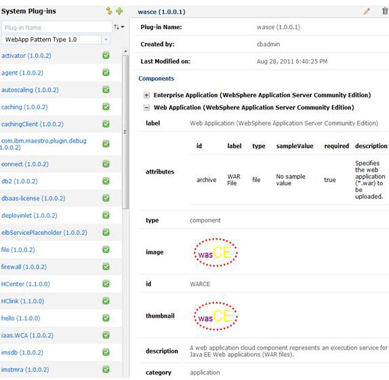Click the wasCE logo in the thumbnail row

[x=216, y=316]
